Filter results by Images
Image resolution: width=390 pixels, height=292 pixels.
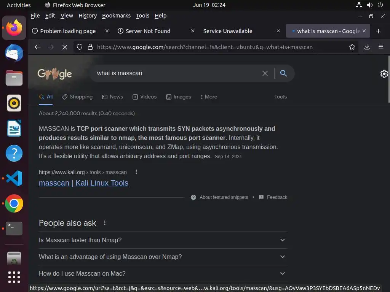point(179,97)
